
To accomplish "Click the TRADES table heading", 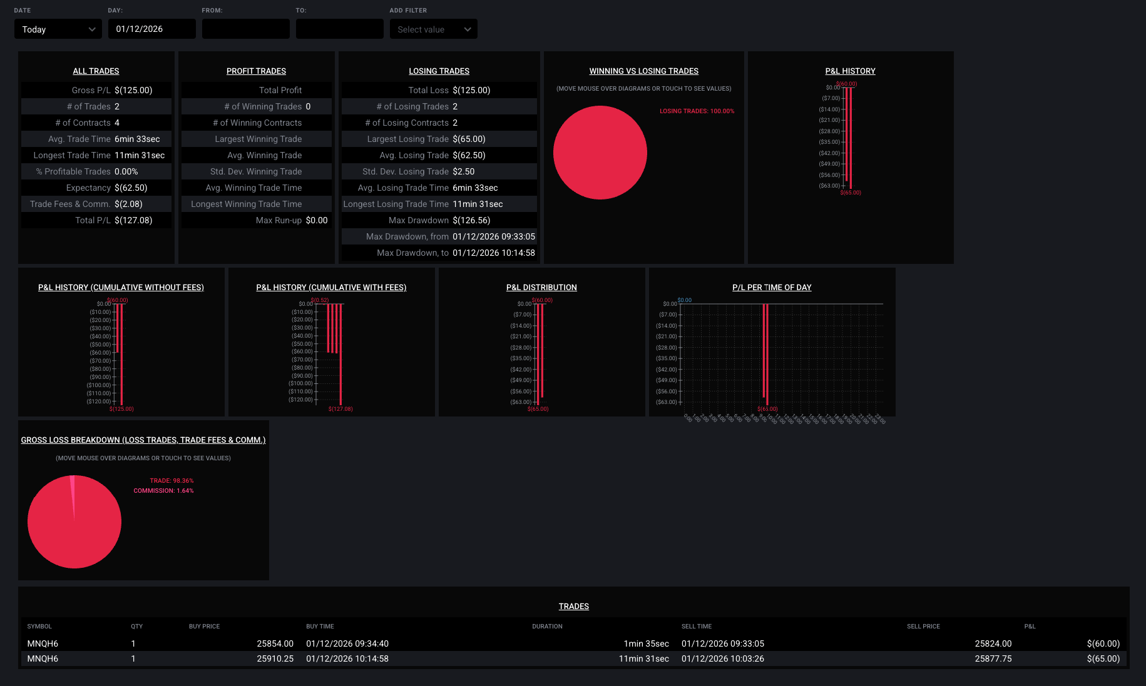I will click(x=574, y=606).
